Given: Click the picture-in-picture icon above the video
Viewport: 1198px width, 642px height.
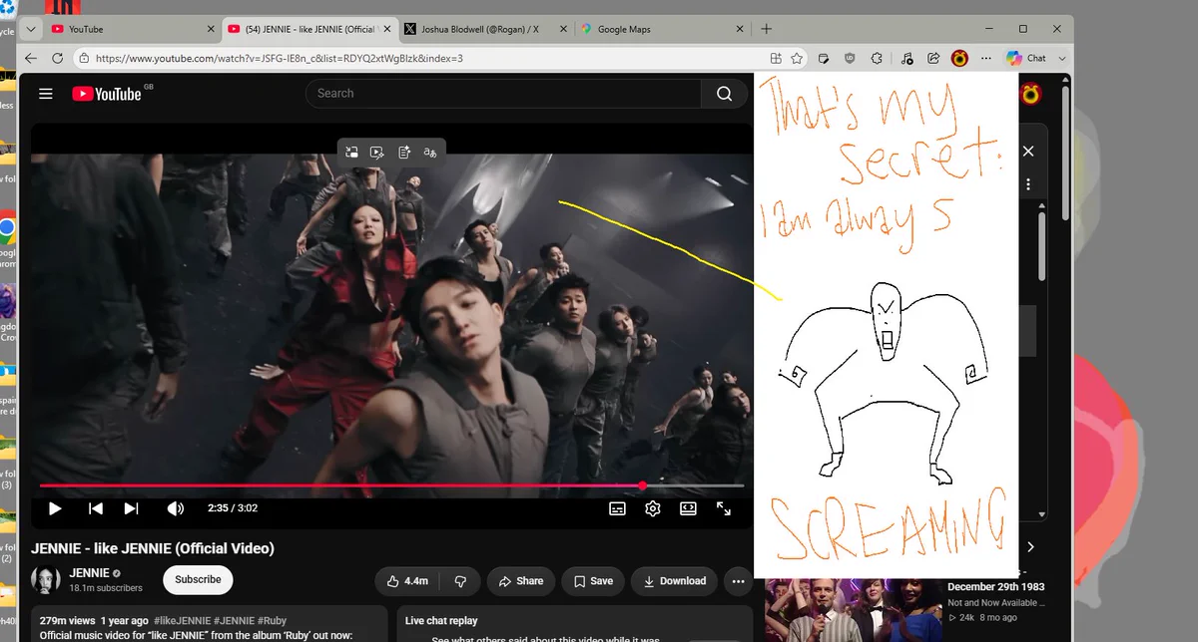Looking at the screenshot, I should tap(351, 153).
